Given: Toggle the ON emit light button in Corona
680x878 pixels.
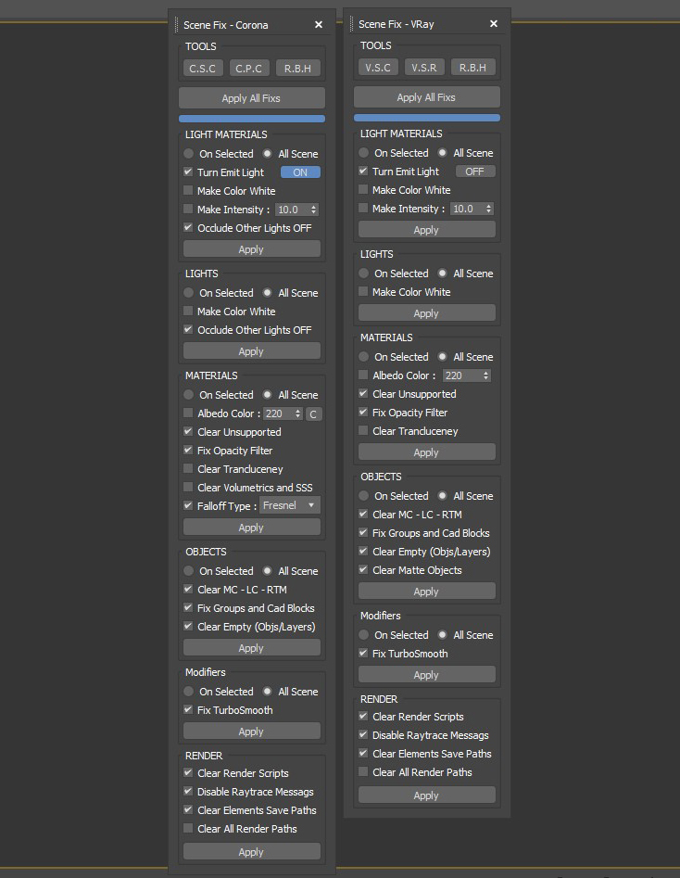Looking at the screenshot, I should (x=300, y=172).
